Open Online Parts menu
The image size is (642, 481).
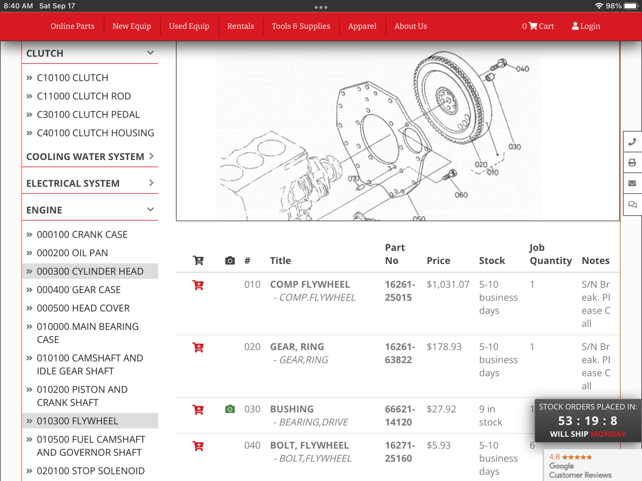(x=72, y=26)
